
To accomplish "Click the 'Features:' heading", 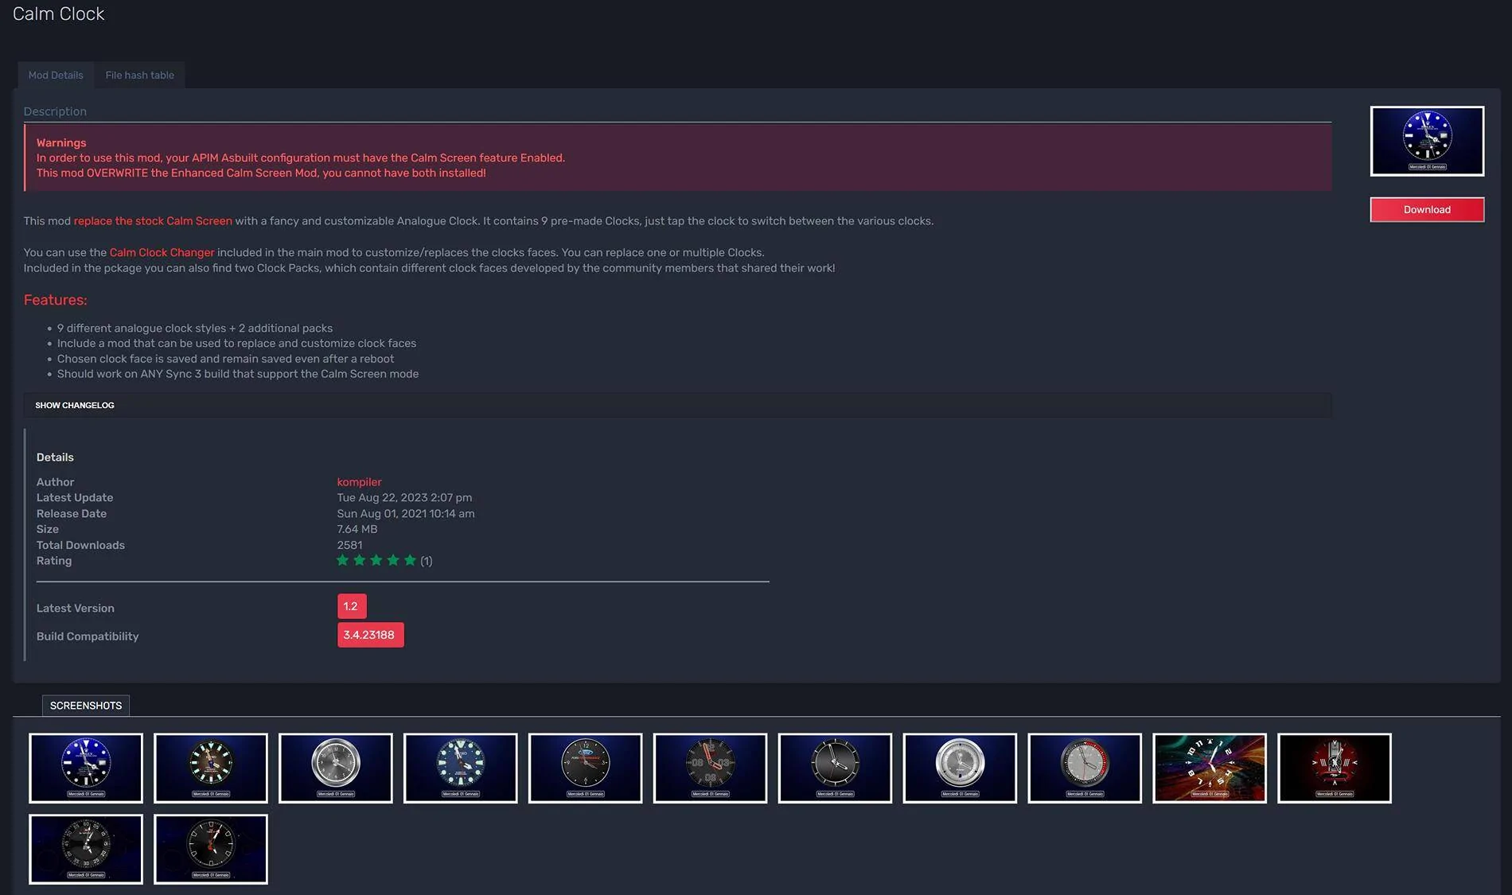I will click(x=55, y=300).
